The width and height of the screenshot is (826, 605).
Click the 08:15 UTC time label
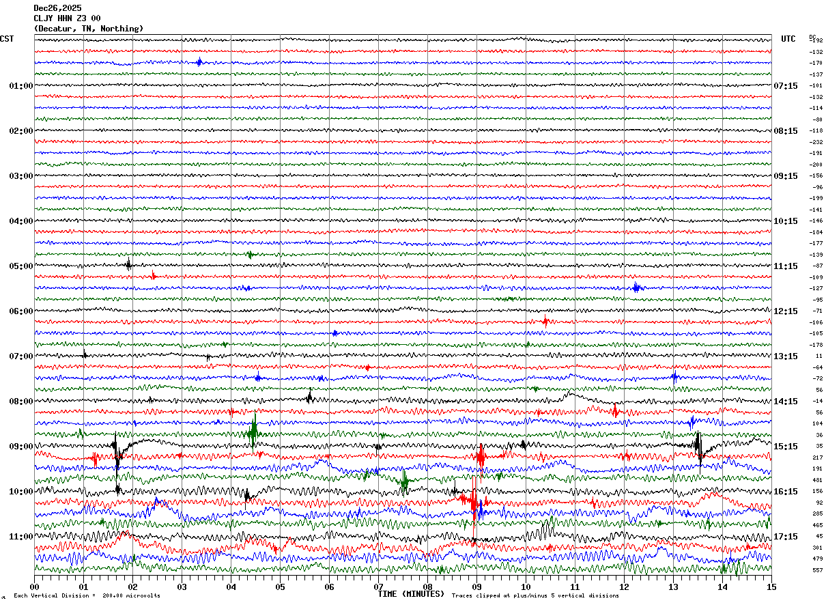786,131
